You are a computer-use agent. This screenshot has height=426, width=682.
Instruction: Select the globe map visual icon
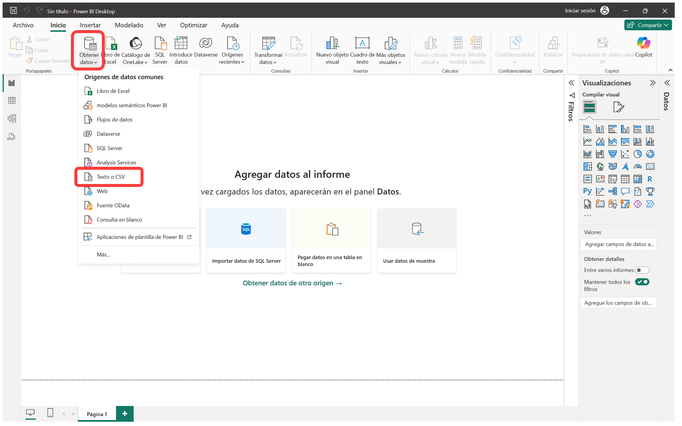coord(600,166)
